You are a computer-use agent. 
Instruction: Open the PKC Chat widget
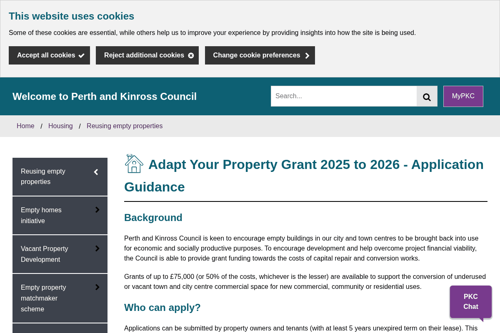pos(470,301)
